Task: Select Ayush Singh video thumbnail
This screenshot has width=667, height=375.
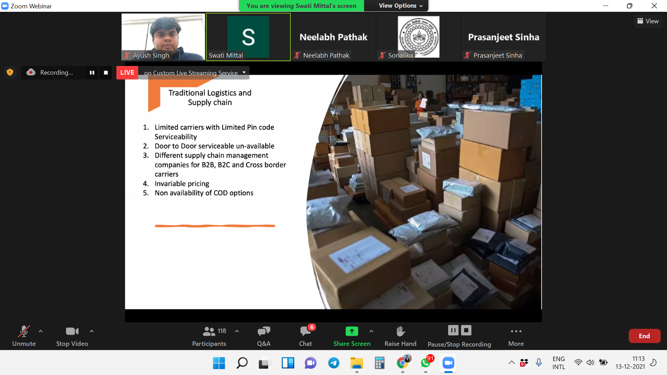Action: pos(163,37)
